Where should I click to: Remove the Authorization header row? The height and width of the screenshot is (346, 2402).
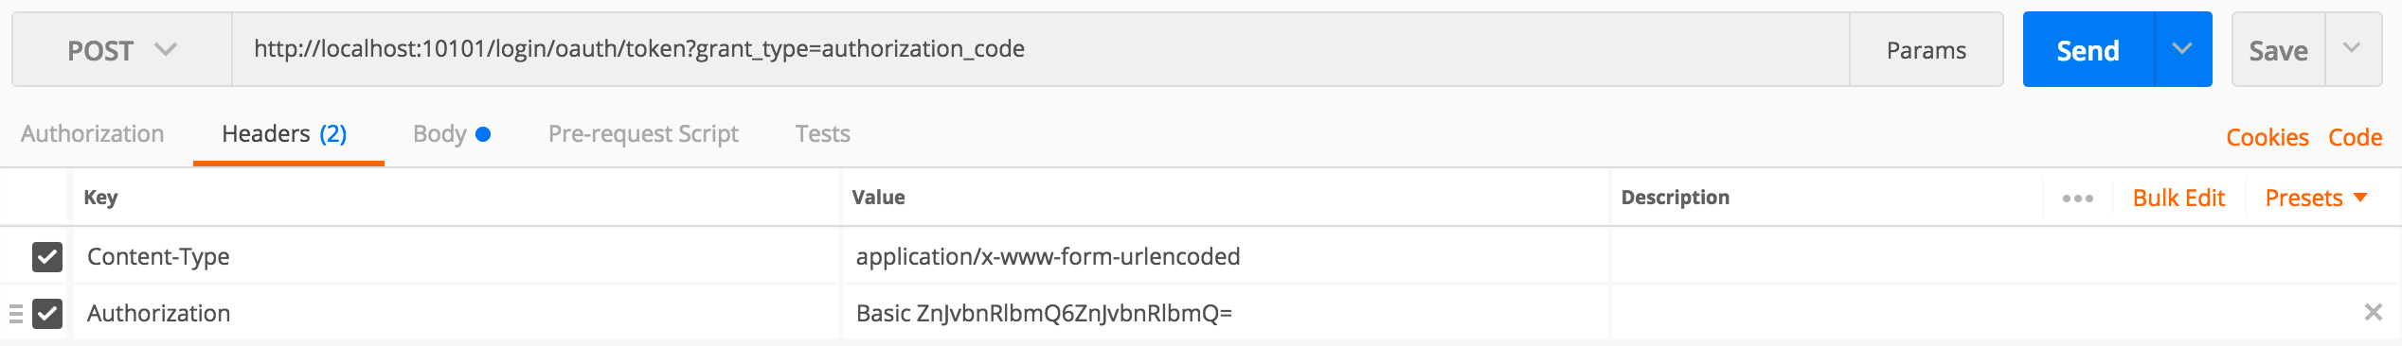pos(2373,313)
